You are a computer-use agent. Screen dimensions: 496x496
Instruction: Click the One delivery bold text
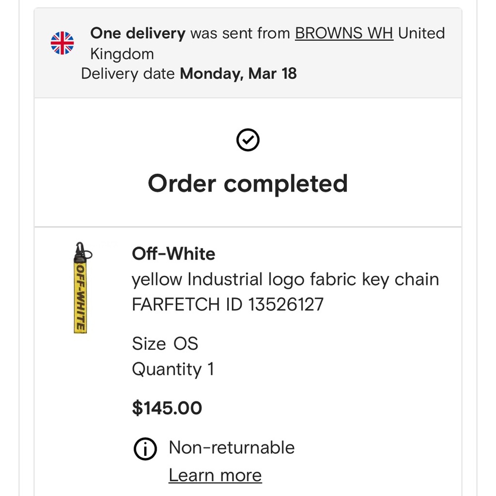point(138,33)
